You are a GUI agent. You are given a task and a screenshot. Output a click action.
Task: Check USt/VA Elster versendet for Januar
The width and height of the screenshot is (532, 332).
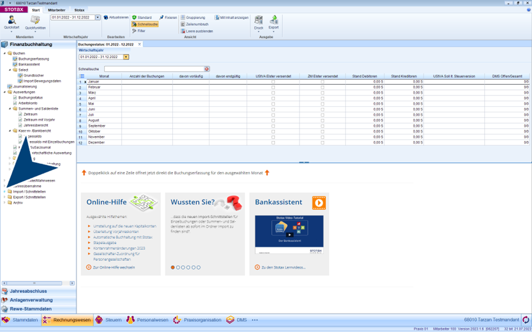point(273,82)
